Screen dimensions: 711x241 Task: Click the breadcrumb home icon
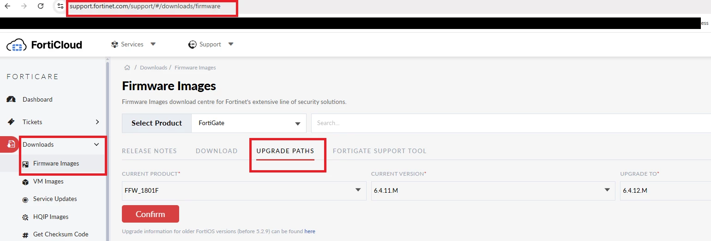127,68
